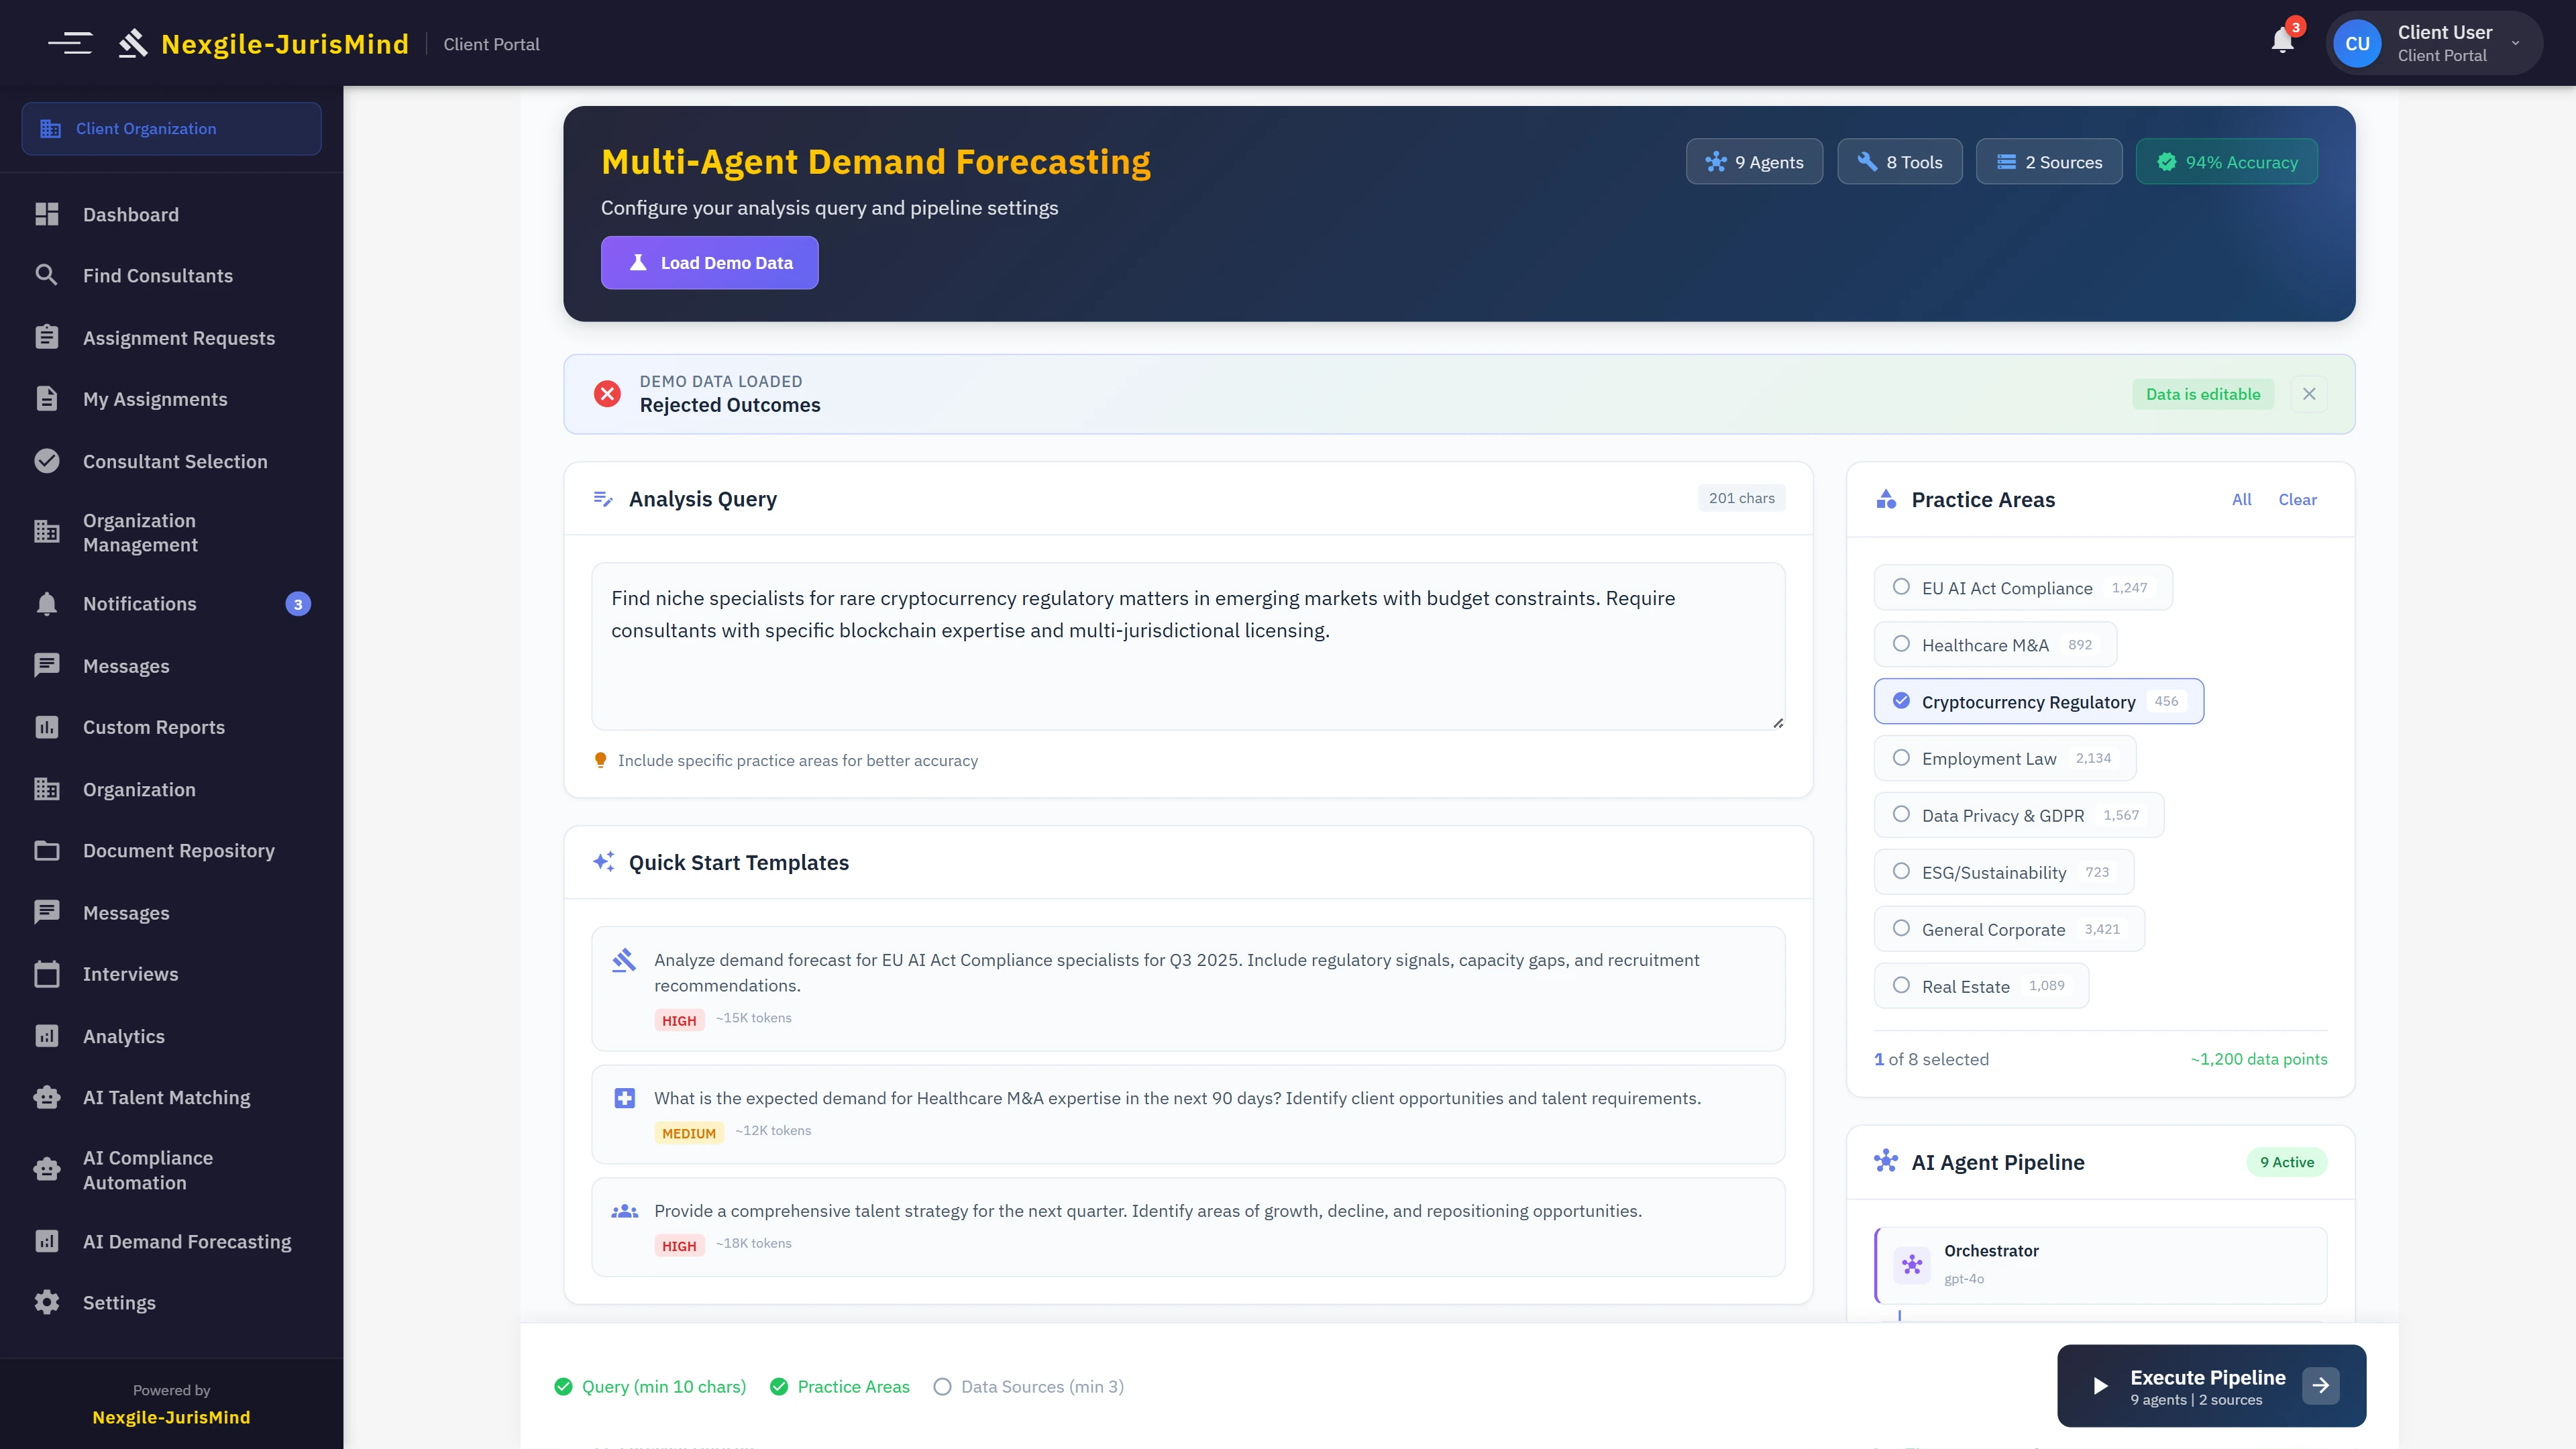Viewport: 2576px width, 1449px height.
Task: Clear selected practice areas
Action: pyautogui.click(x=2297, y=499)
